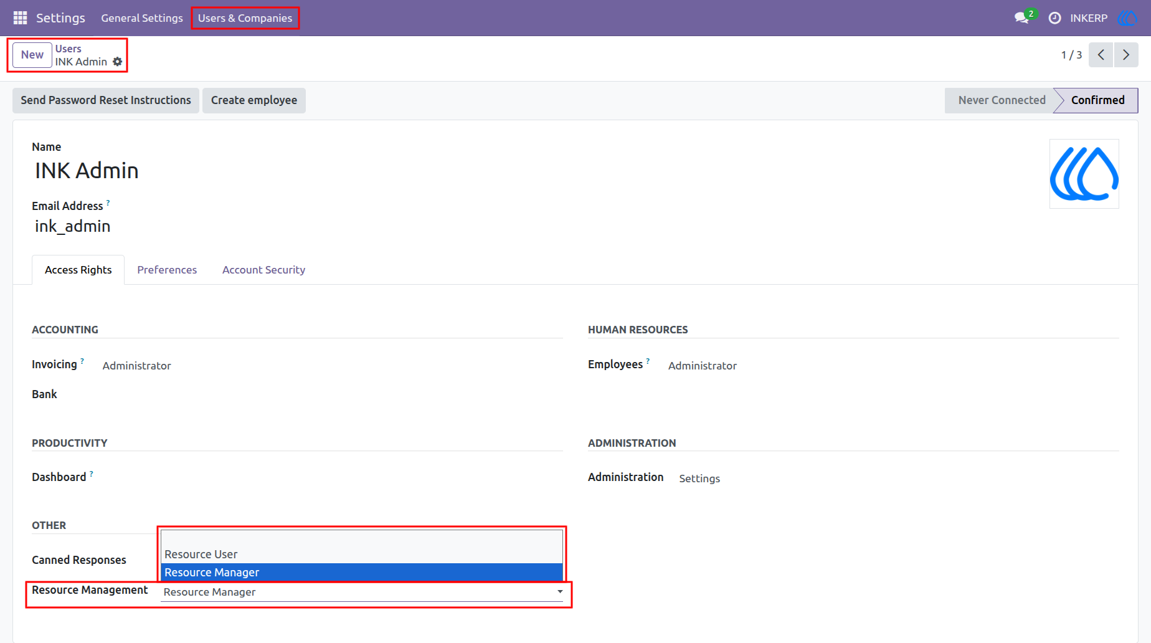Click the Invoicing help question mark

point(82,361)
